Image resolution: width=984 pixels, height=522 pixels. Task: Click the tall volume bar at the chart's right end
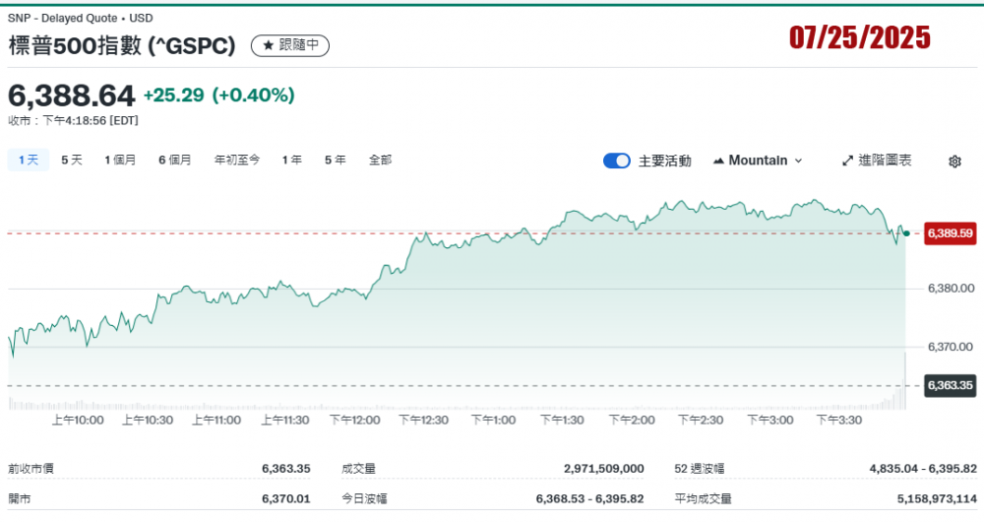(x=904, y=380)
